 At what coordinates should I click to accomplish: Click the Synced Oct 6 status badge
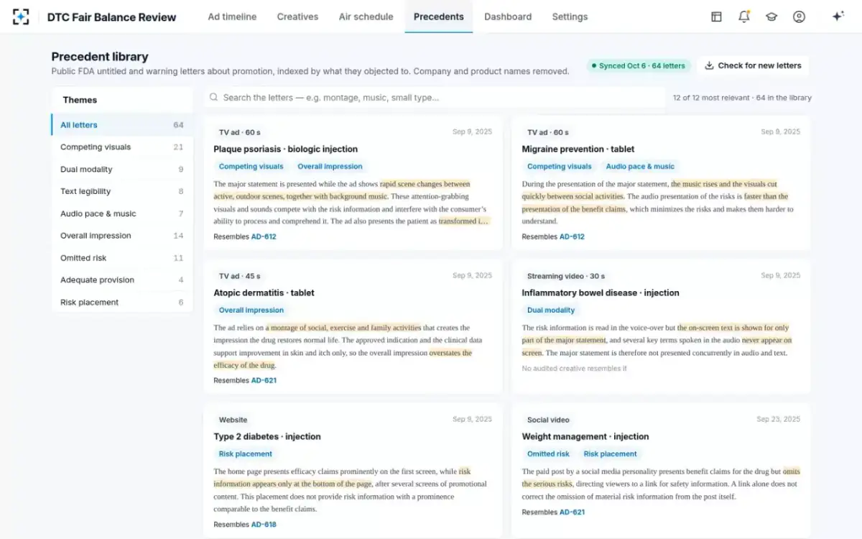639,65
